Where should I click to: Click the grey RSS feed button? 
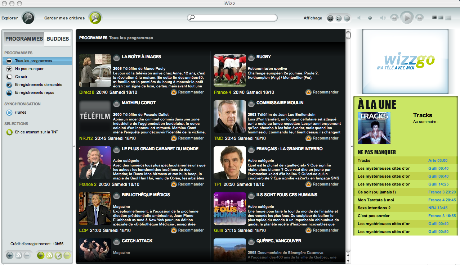[19, 256]
